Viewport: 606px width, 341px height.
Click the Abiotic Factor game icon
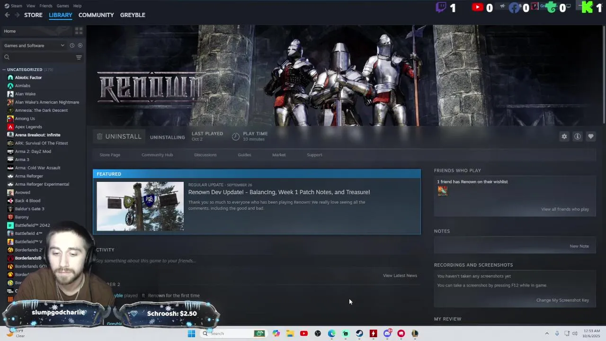tap(10, 78)
